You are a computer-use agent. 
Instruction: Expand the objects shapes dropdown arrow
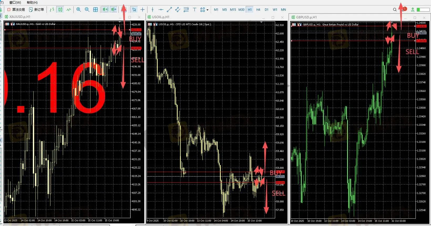[208, 10]
